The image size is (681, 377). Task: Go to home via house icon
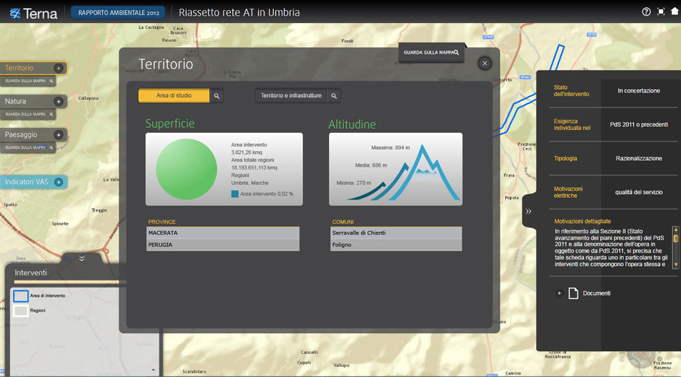pyautogui.click(x=674, y=12)
